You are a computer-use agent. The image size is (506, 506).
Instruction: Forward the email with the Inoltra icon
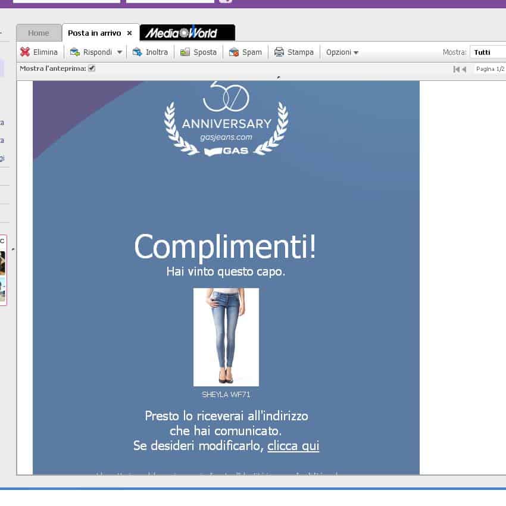[138, 52]
